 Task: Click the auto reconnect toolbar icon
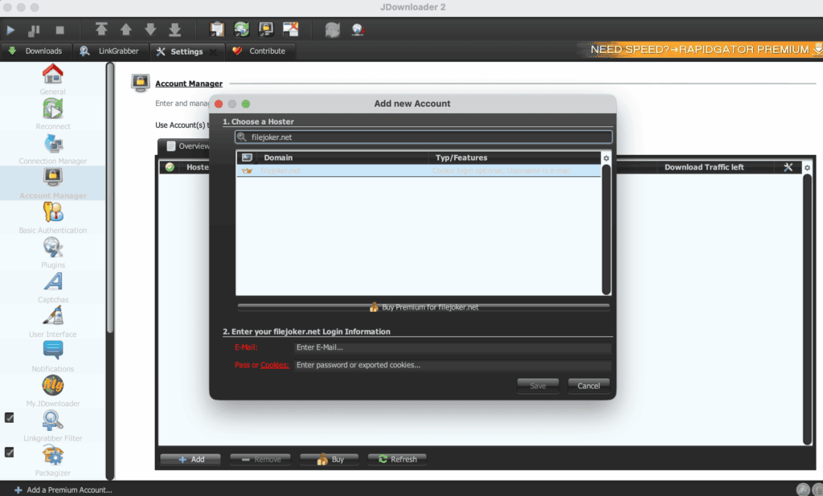coord(241,30)
